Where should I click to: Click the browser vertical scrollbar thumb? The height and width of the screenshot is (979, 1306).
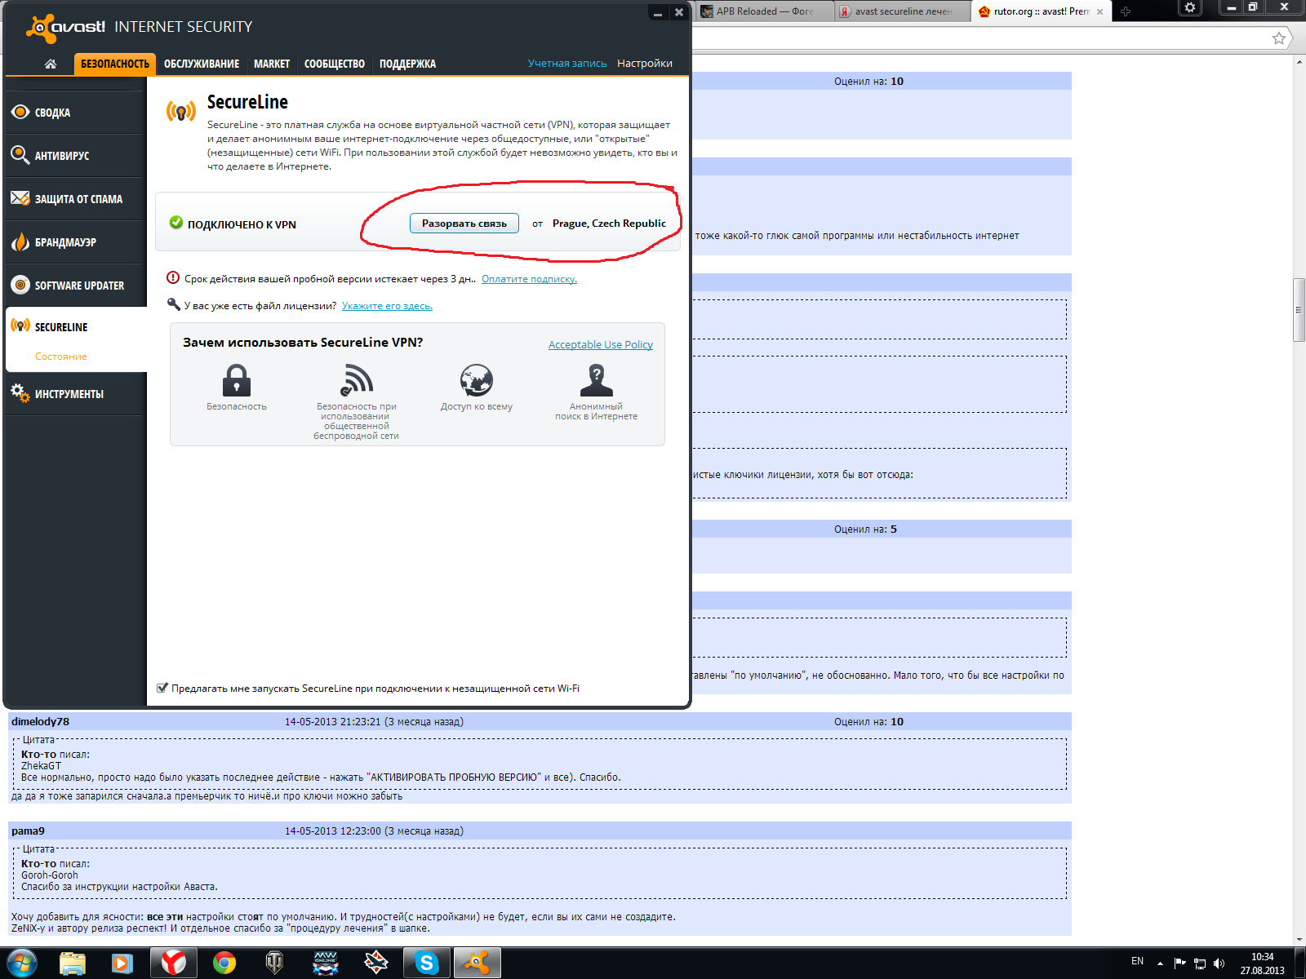coord(1299,310)
